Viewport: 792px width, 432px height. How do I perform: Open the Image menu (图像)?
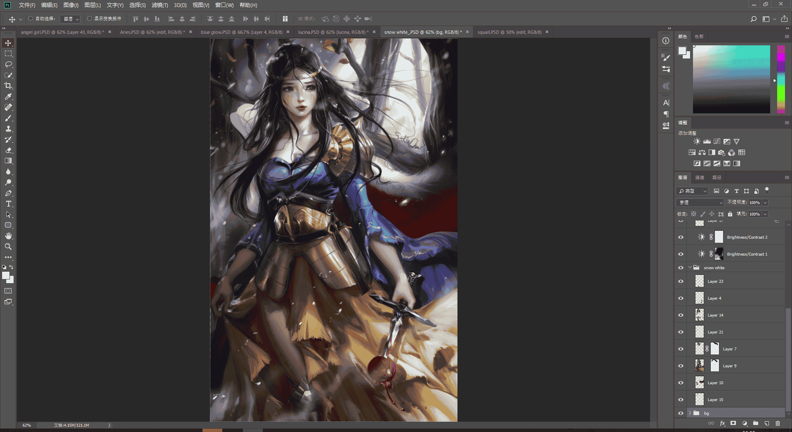(71, 5)
